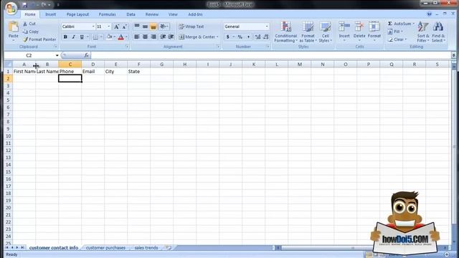
Task: Click into the formula bar input
Action: tap(271, 55)
